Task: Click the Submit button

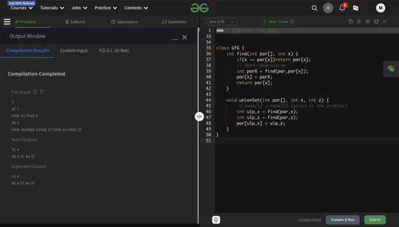Action: tap(375, 219)
